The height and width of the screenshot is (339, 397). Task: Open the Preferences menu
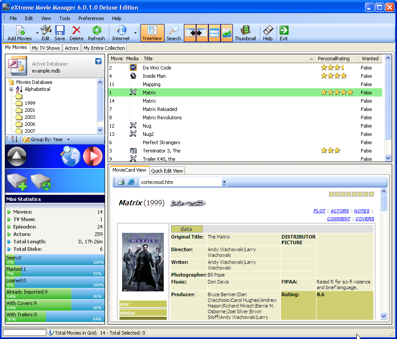[x=91, y=18]
